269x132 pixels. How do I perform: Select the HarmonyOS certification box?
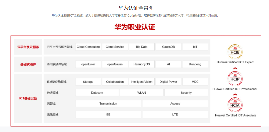[142, 64]
